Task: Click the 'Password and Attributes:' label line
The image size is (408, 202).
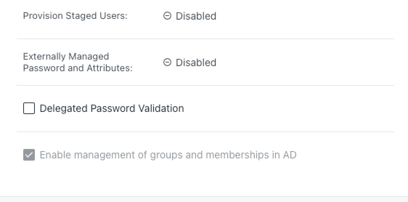Action: tap(78, 68)
